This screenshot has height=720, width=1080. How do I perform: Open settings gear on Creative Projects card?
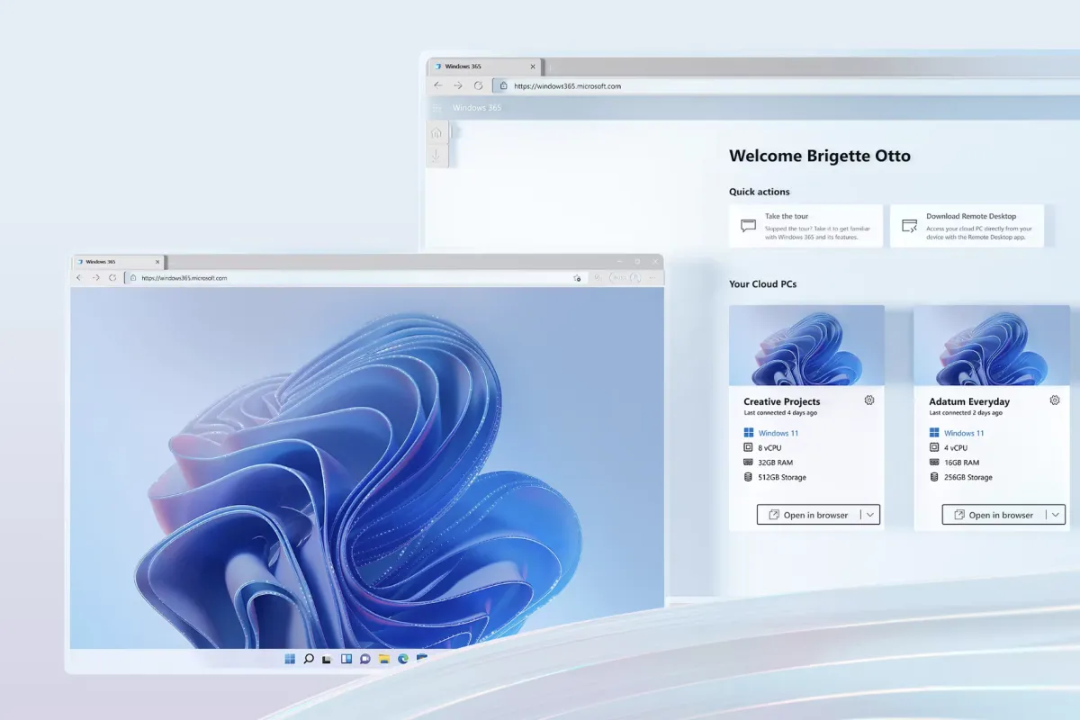click(869, 400)
